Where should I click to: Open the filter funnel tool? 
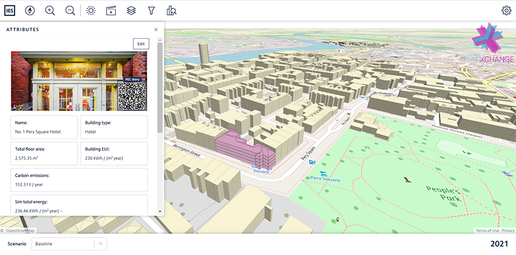(x=151, y=10)
